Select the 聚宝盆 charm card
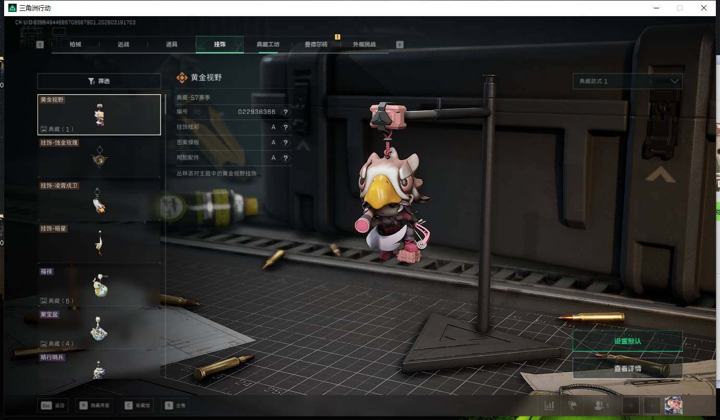 [x=99, y=329]
